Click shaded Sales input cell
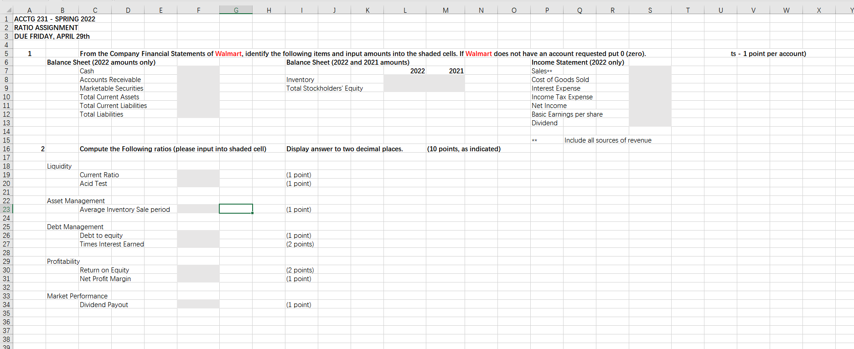 click(x=650, y=71)
